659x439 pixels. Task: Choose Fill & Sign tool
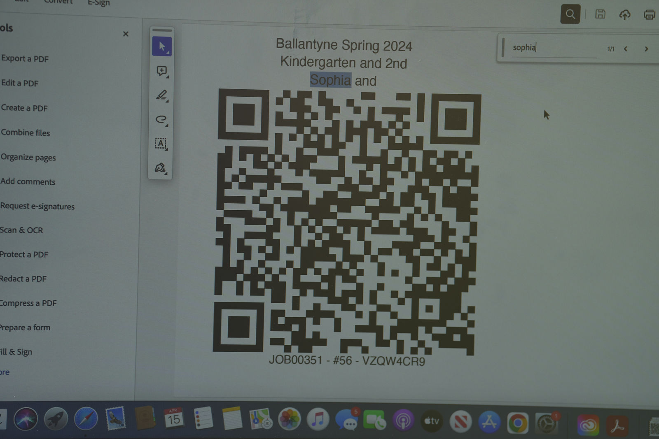pyautogui.click(x=16, y=352)
